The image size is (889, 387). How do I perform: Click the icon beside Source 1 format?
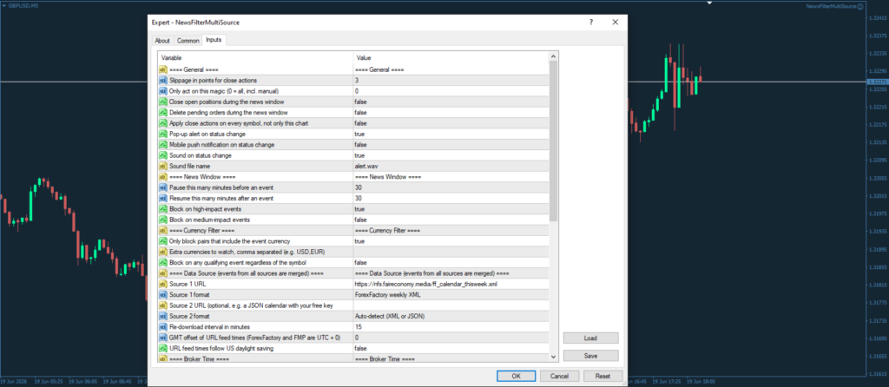(x=162, y=295)
